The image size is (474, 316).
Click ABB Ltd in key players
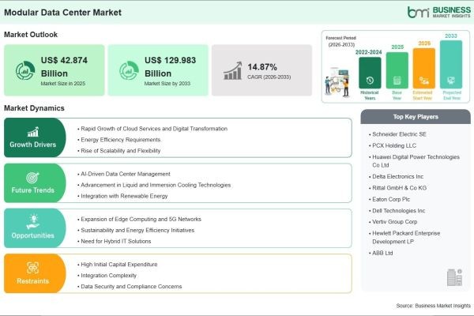(381, 253)
